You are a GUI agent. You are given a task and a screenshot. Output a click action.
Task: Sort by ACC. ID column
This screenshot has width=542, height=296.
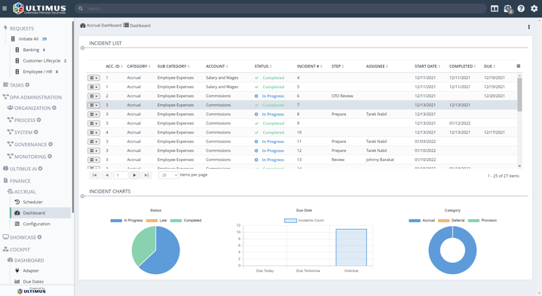point(114,66)
